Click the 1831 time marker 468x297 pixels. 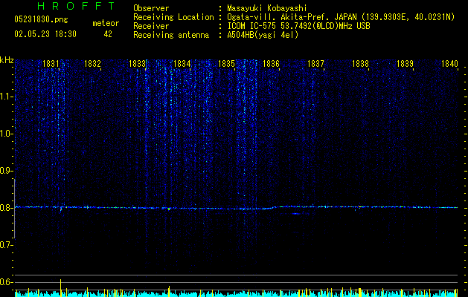pyautogui.click(x=51, y=64)
